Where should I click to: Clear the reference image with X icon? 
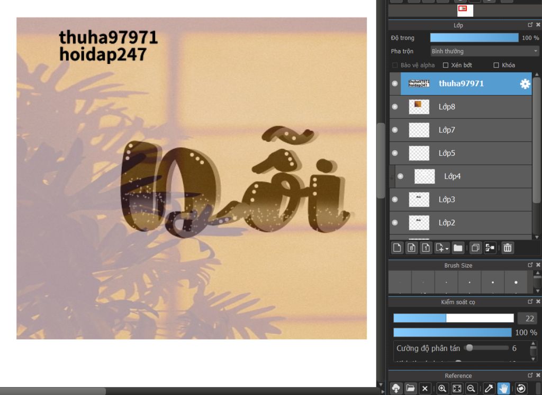pos(425,389)
